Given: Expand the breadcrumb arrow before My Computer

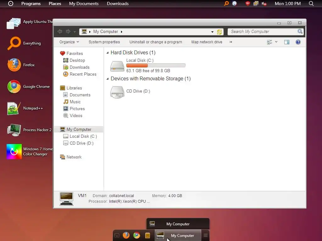Looking at the screenshot, I should [x=90, y=32].
